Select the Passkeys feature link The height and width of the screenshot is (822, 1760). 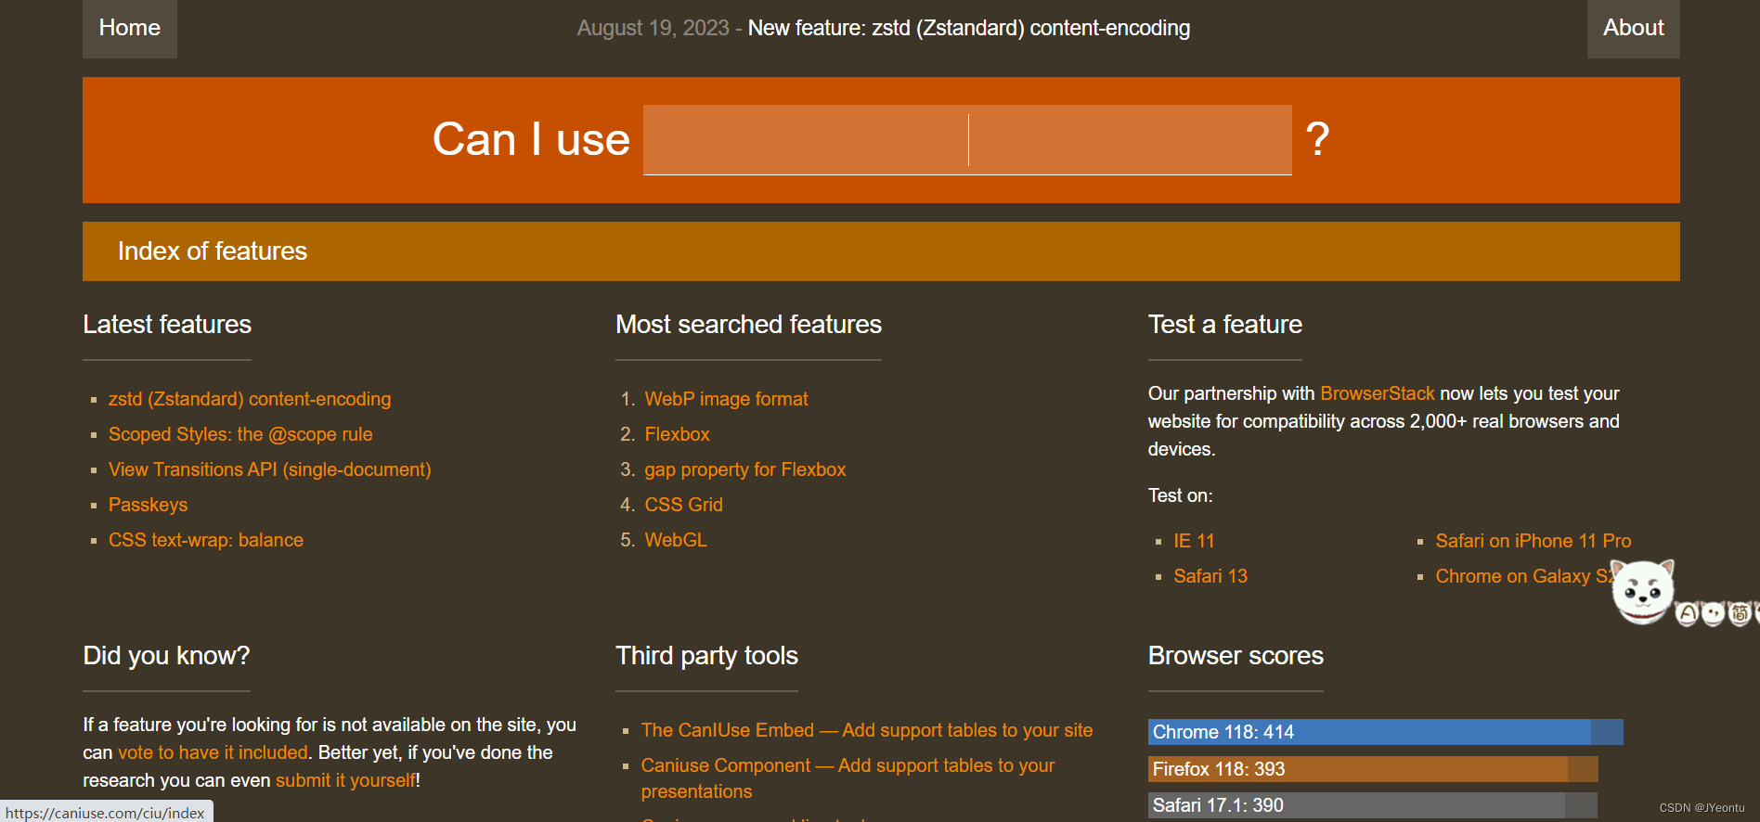148,505
